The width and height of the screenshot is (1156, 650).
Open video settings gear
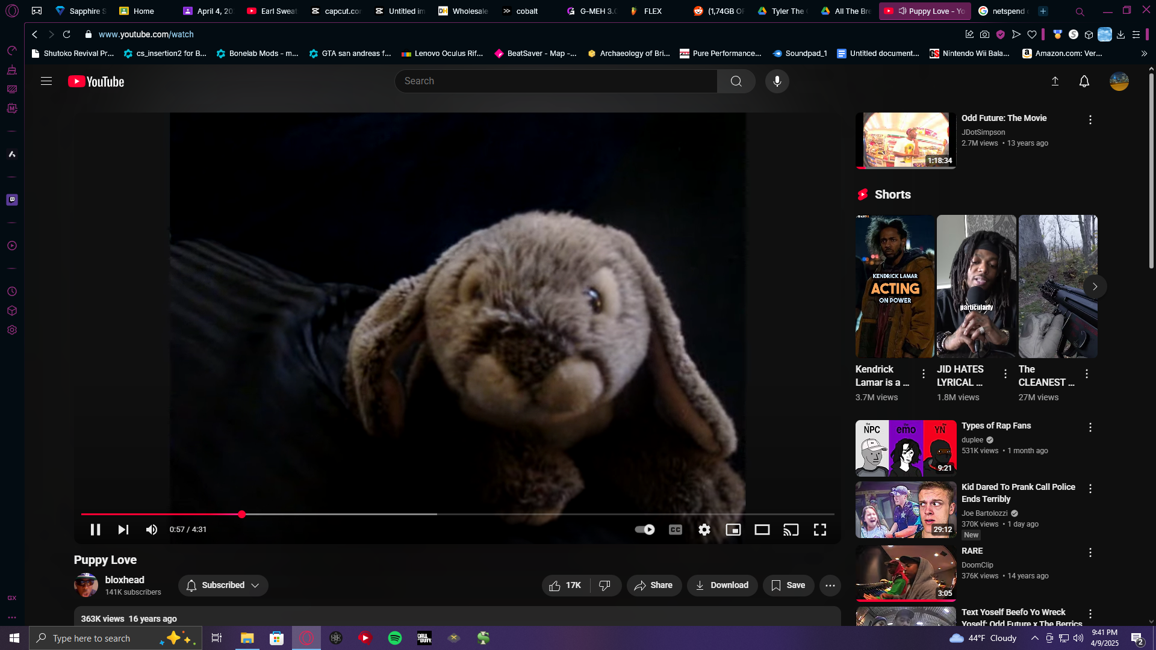pos(704,530)
